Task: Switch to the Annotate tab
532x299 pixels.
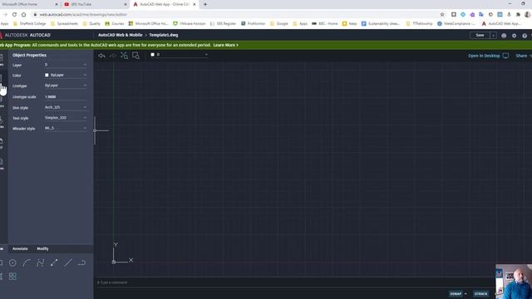Action: click(20, 249)
